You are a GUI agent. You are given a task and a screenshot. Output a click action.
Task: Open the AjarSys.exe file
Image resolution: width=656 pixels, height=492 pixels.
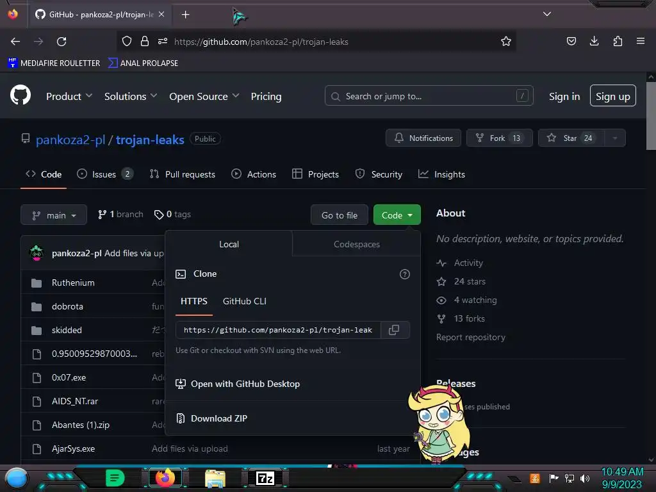73,448
